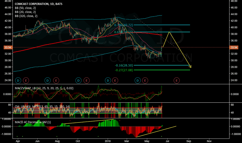Click the Mar label on time axis
Viewport: 242px width, 143px height.
click(x=127, y=141)
